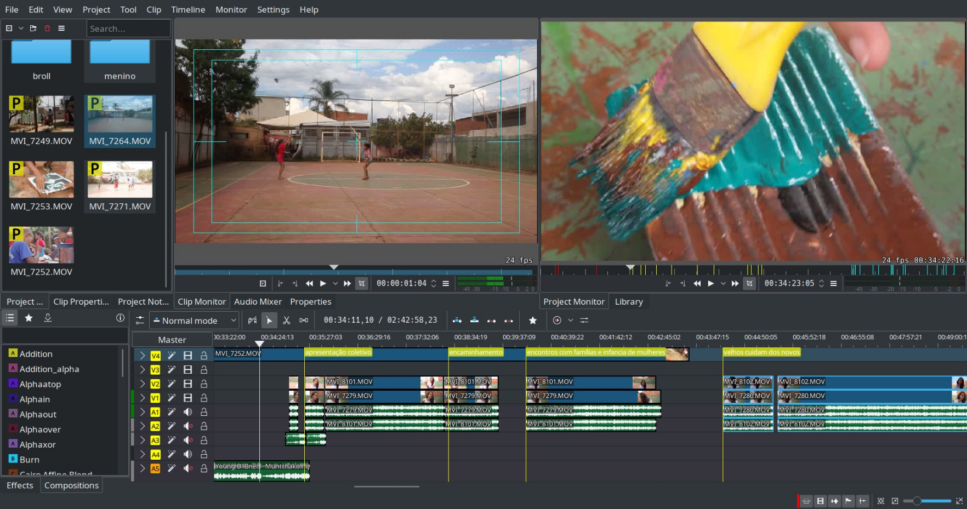The image size is (967, 509).
Task: Hide video track V2 using filmstrip icon
Action: click(x=187, y=384)
